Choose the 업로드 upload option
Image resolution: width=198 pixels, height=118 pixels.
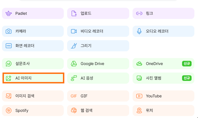tap(98, 13)
